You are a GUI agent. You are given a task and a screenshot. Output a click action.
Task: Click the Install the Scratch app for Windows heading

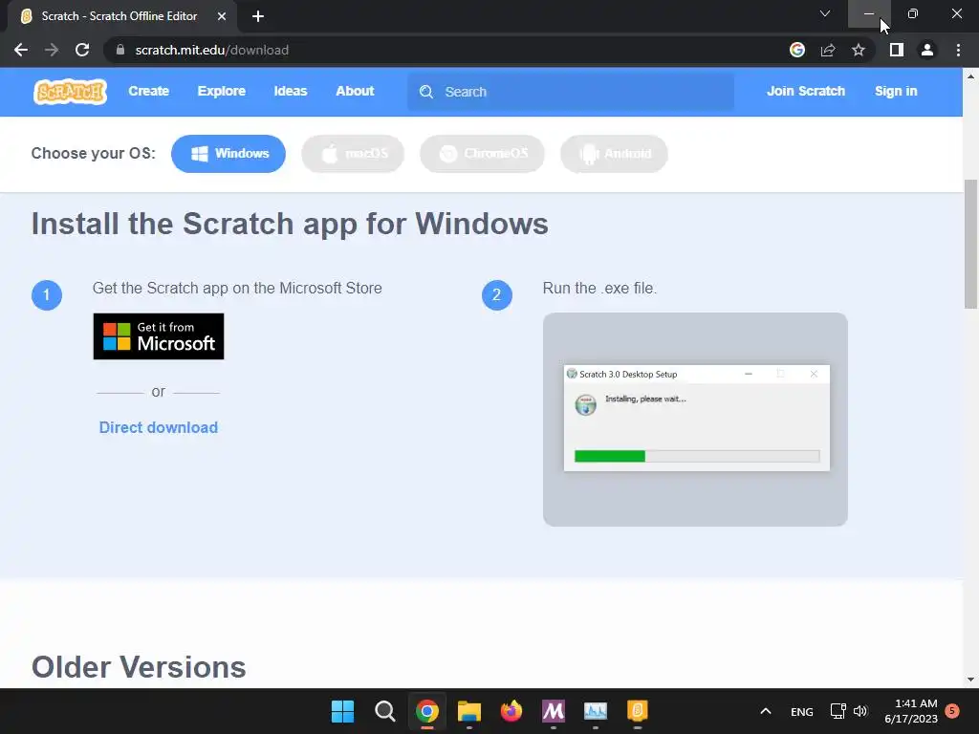tap(290, 224)
